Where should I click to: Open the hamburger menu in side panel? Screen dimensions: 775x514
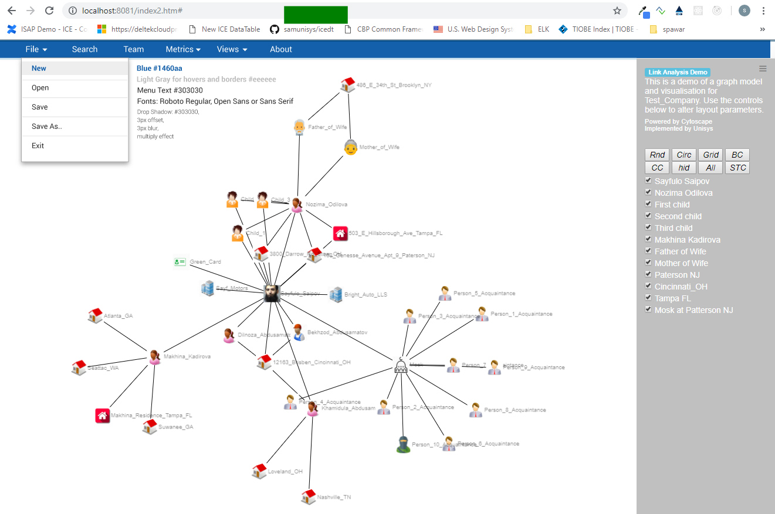[763, 69]
